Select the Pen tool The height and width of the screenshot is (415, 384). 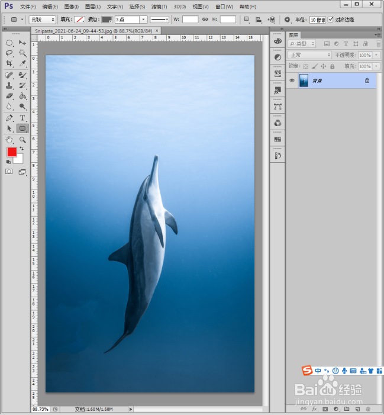(9, 118)
